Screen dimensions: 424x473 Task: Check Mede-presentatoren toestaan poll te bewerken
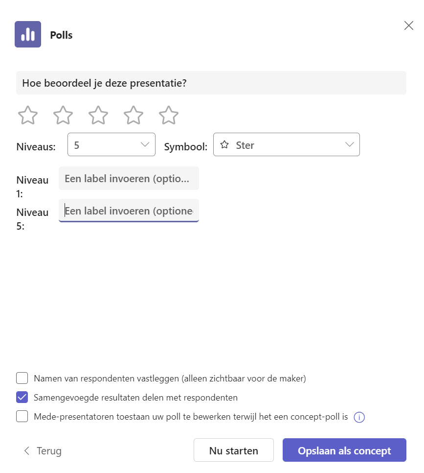22,416
